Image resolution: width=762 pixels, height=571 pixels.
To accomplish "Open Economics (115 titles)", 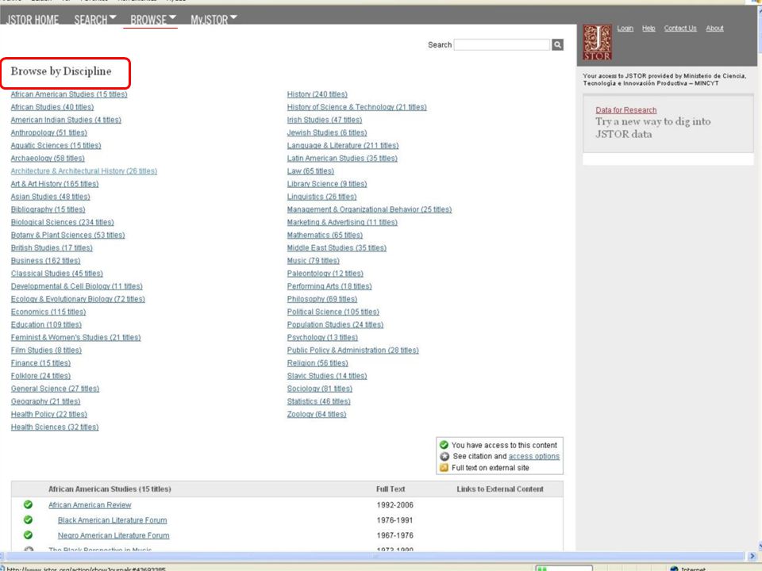I will [48, 312].
